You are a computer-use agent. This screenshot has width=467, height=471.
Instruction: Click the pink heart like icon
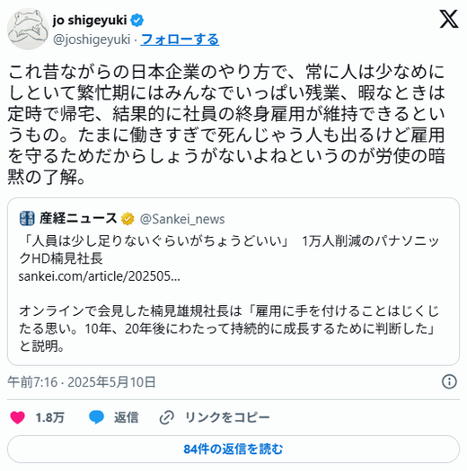17,417
